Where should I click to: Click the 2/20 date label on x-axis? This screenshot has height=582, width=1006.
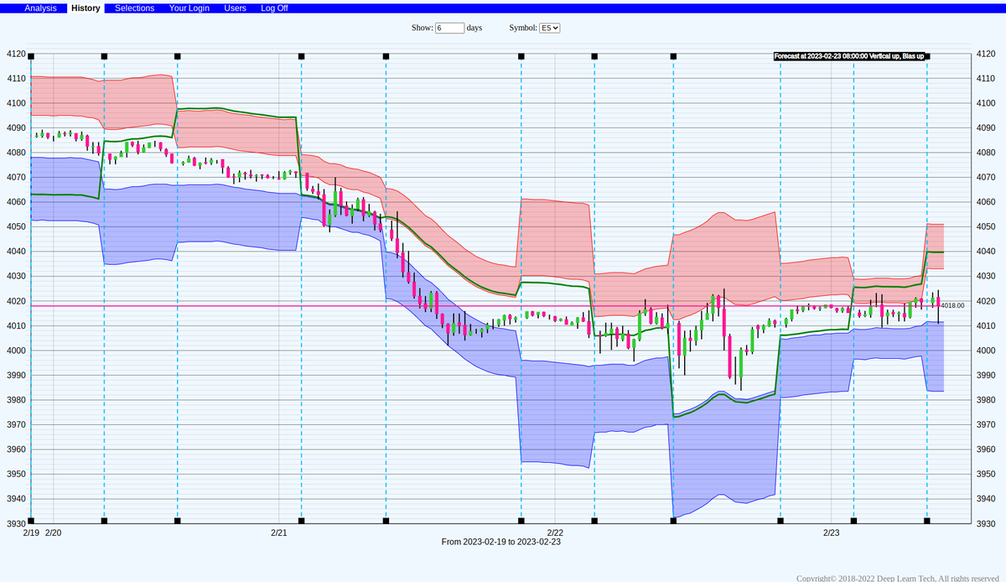pyautogui.click(x=53, y=533)
